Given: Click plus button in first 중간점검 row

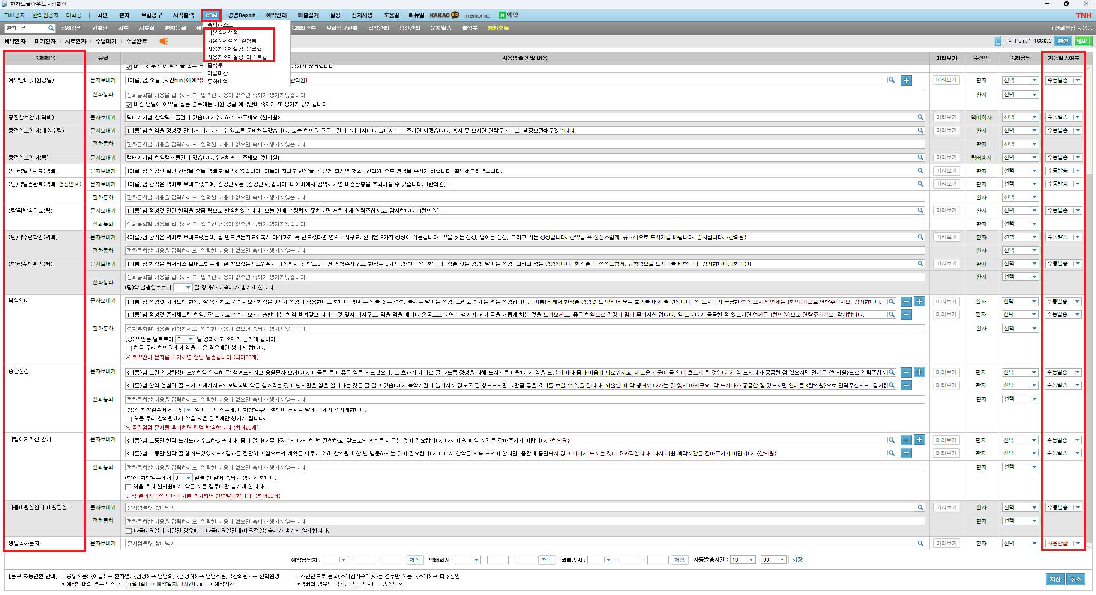Looking at the screenshot, I should (919, 372).
